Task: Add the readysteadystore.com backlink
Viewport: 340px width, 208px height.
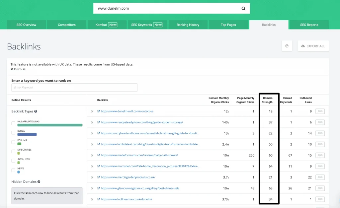Action: 320,122
